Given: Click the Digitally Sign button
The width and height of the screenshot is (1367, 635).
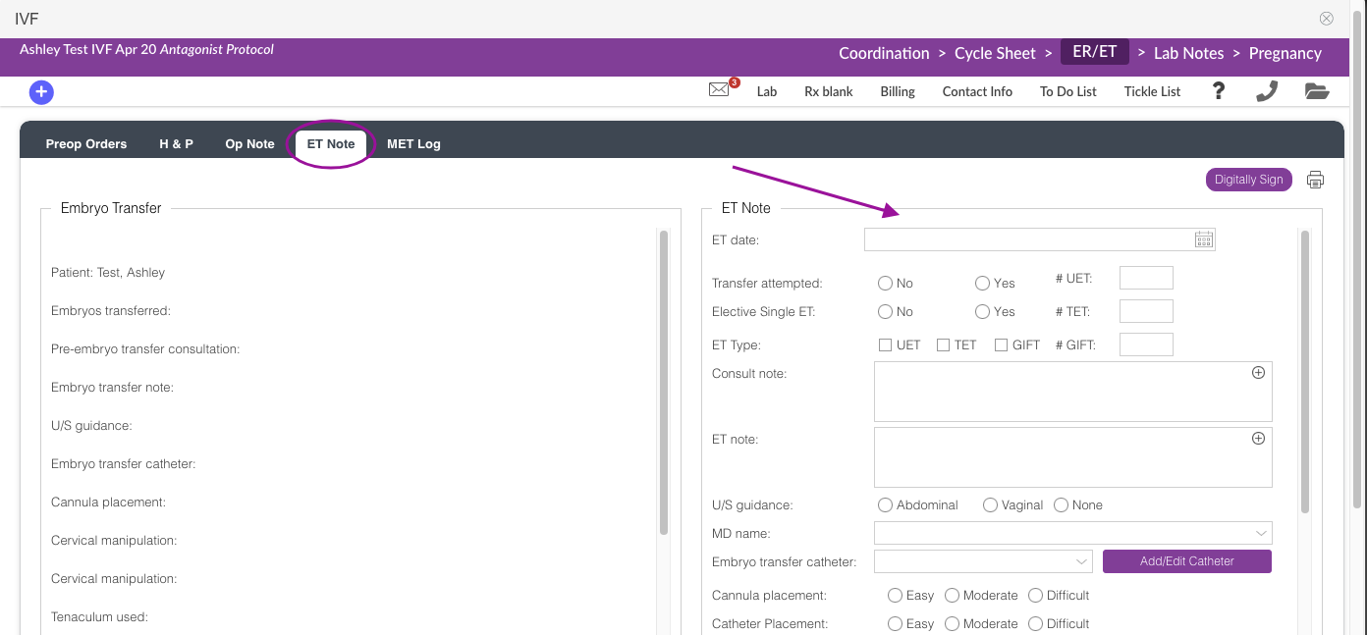Looking at the screenshot, I should pyautogui.click(x=1248, y=180).
